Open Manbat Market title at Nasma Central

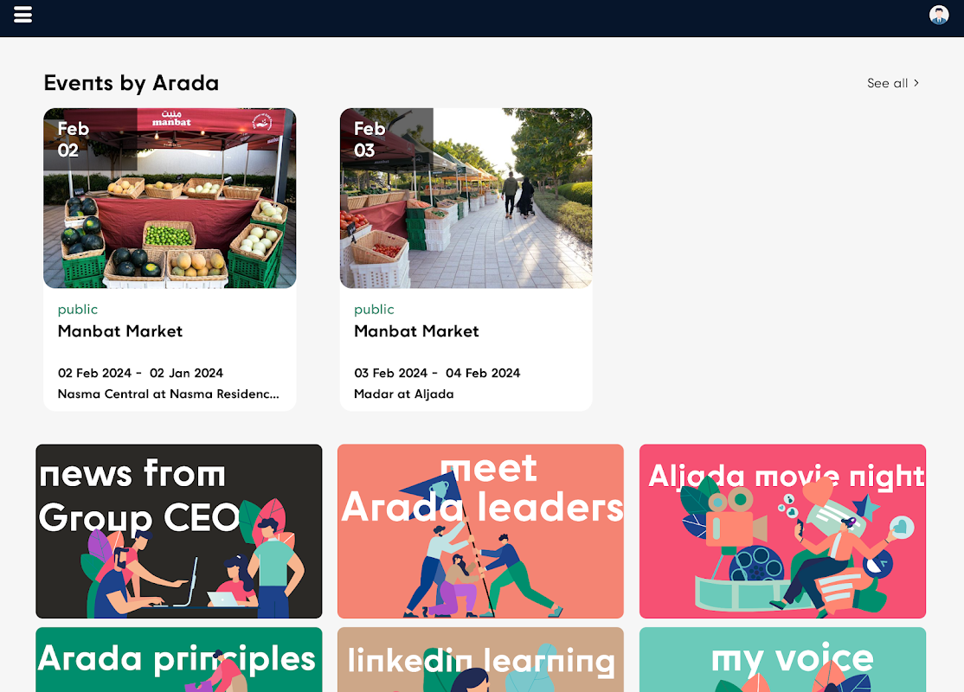tap(120, 331)
